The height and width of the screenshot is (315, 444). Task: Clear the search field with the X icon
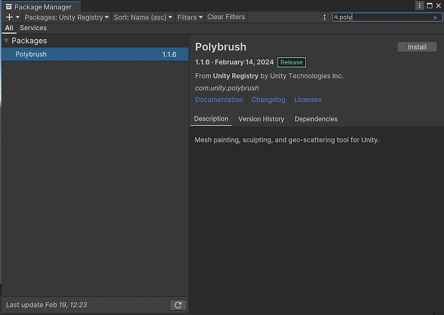(x=435, y=17)
